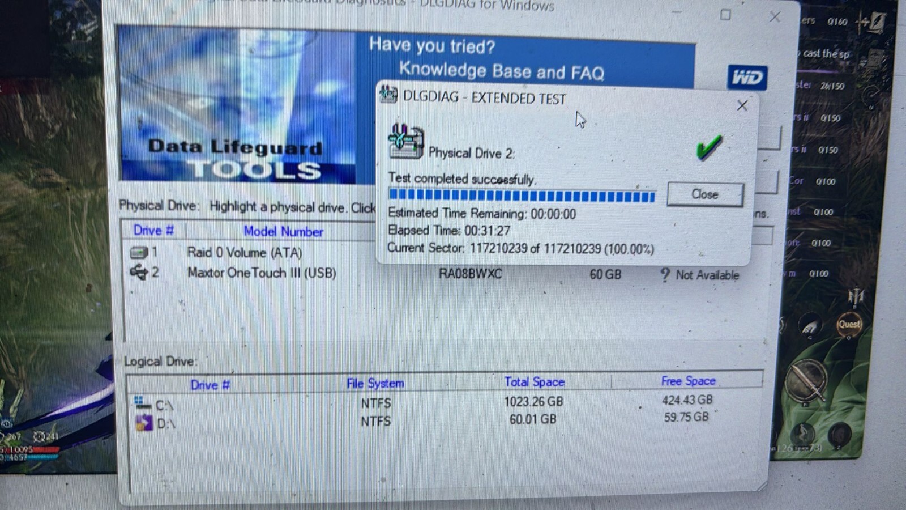
Task: Click the green checkmark test result icon
Action: 708,147
